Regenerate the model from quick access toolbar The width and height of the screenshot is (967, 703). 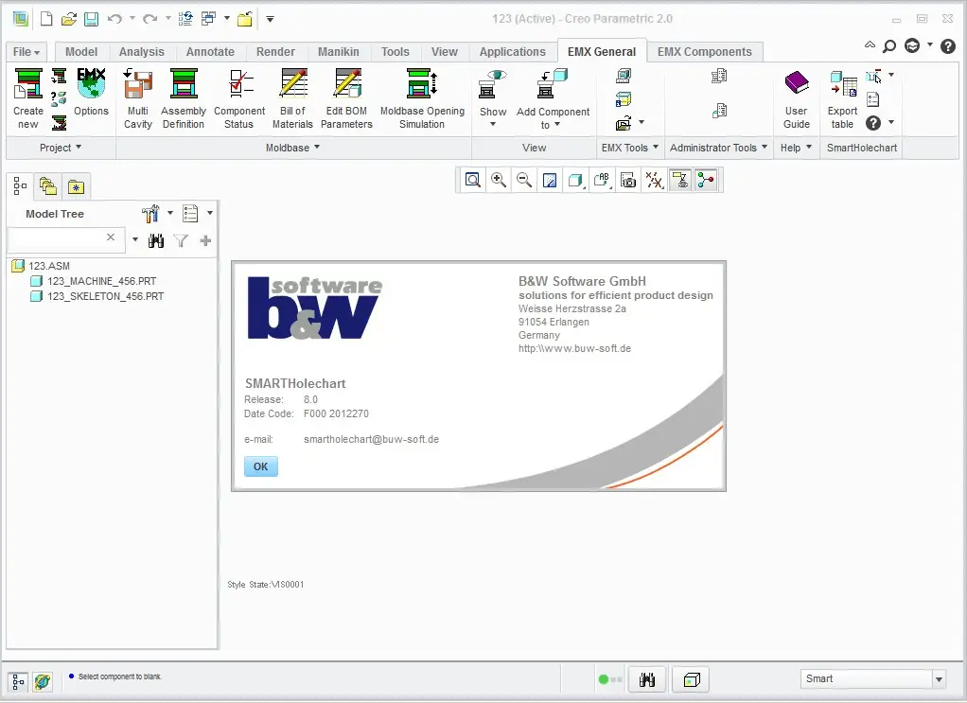coord(185,19)
